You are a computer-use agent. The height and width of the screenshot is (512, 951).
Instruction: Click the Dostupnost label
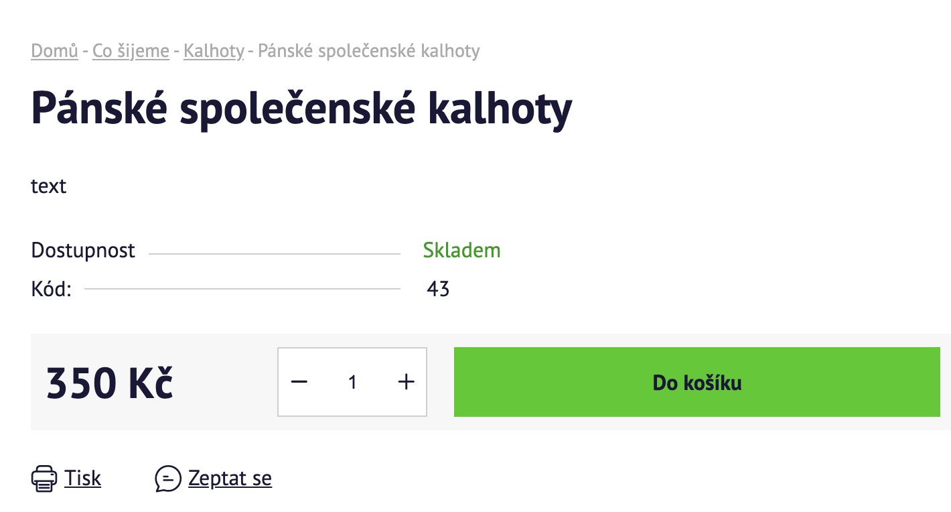83,251
